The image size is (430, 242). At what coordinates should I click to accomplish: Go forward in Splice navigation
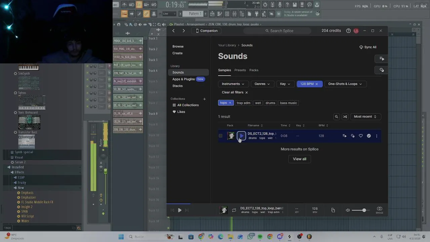coord(183,31)
